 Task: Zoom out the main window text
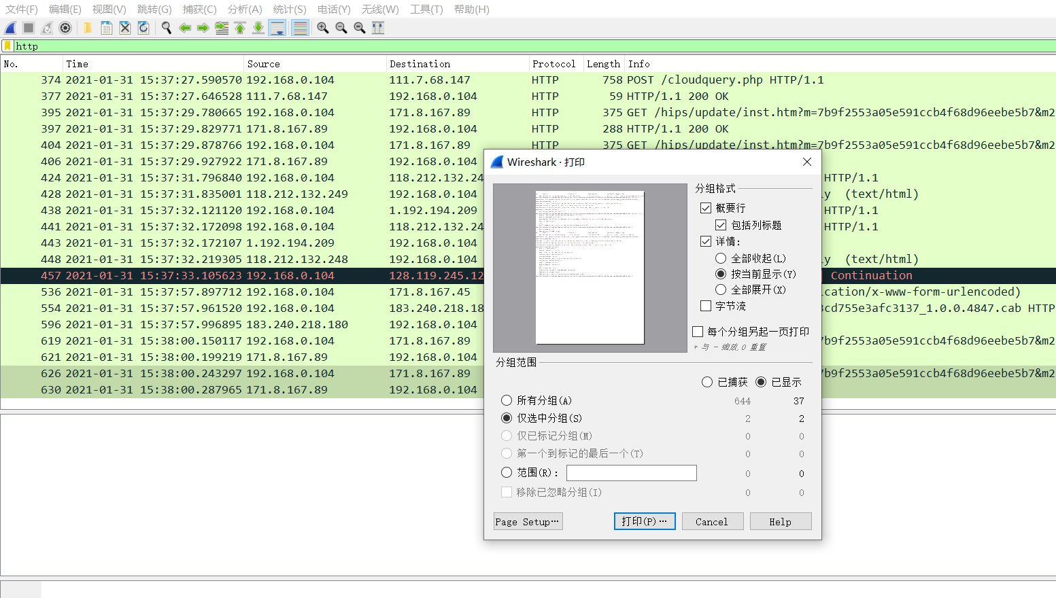(x=341, y=28)
